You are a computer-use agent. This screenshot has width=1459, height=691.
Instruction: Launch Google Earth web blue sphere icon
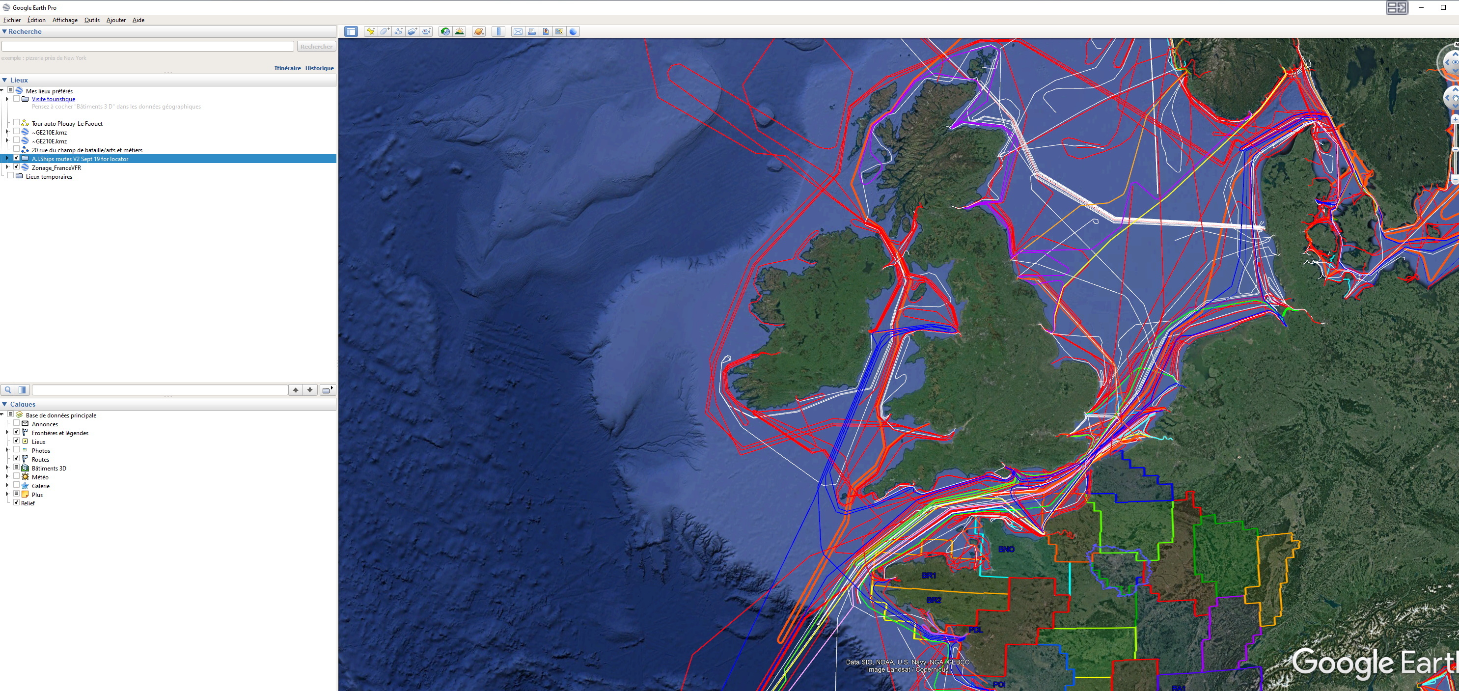point(573,32)
